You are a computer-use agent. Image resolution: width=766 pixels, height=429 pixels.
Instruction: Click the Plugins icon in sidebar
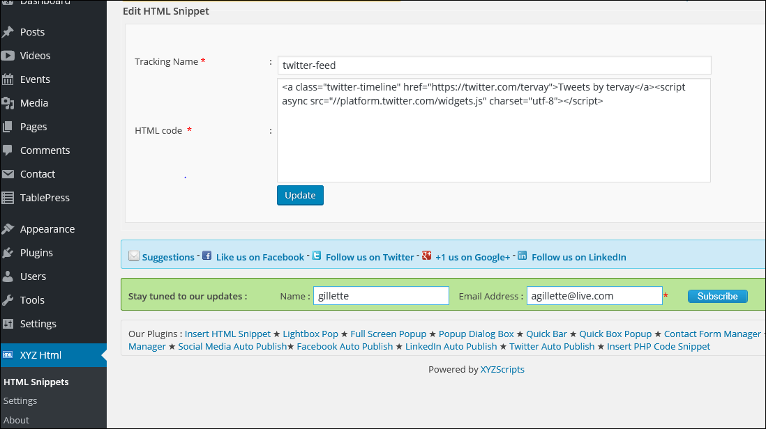click(8, 253)
